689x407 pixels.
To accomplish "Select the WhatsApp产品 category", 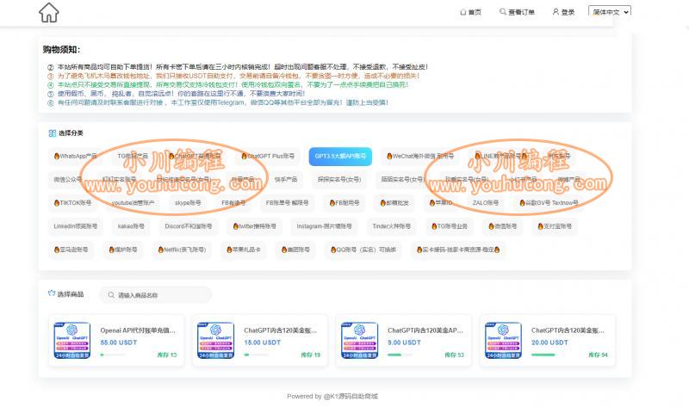I will (75, 157).
